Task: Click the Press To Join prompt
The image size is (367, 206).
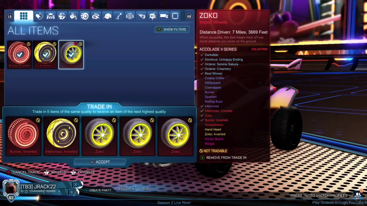Action: click(134, 189)
